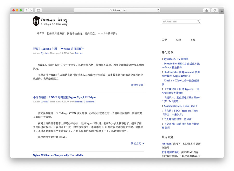Go to 首页 from the navigation
The height and width of the screenshot is (171, 234).
(x=193, y=40)
